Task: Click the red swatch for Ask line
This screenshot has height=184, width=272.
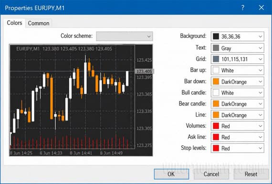Action: [216, 137]
